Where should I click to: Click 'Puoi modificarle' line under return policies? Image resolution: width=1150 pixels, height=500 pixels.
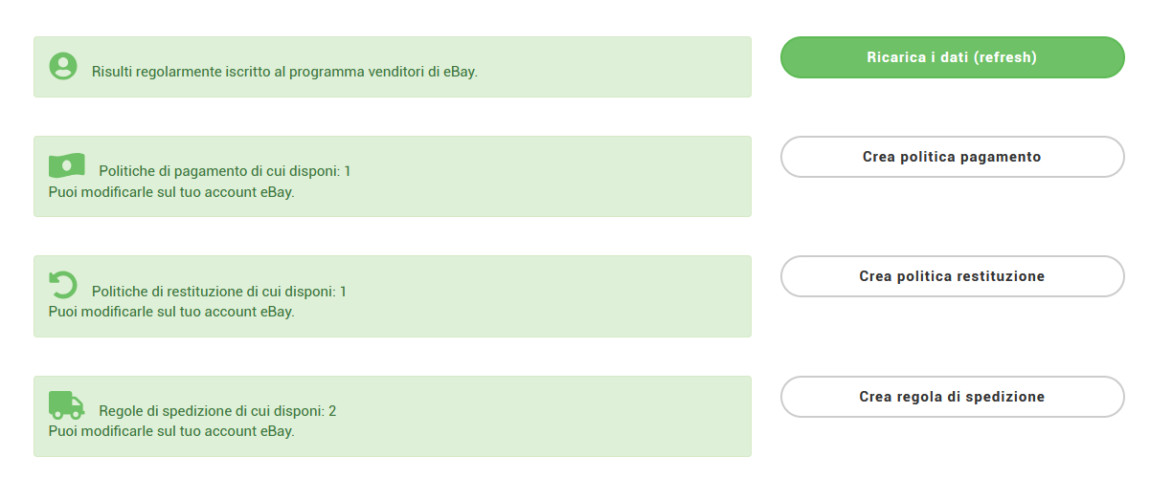point(171,311)
